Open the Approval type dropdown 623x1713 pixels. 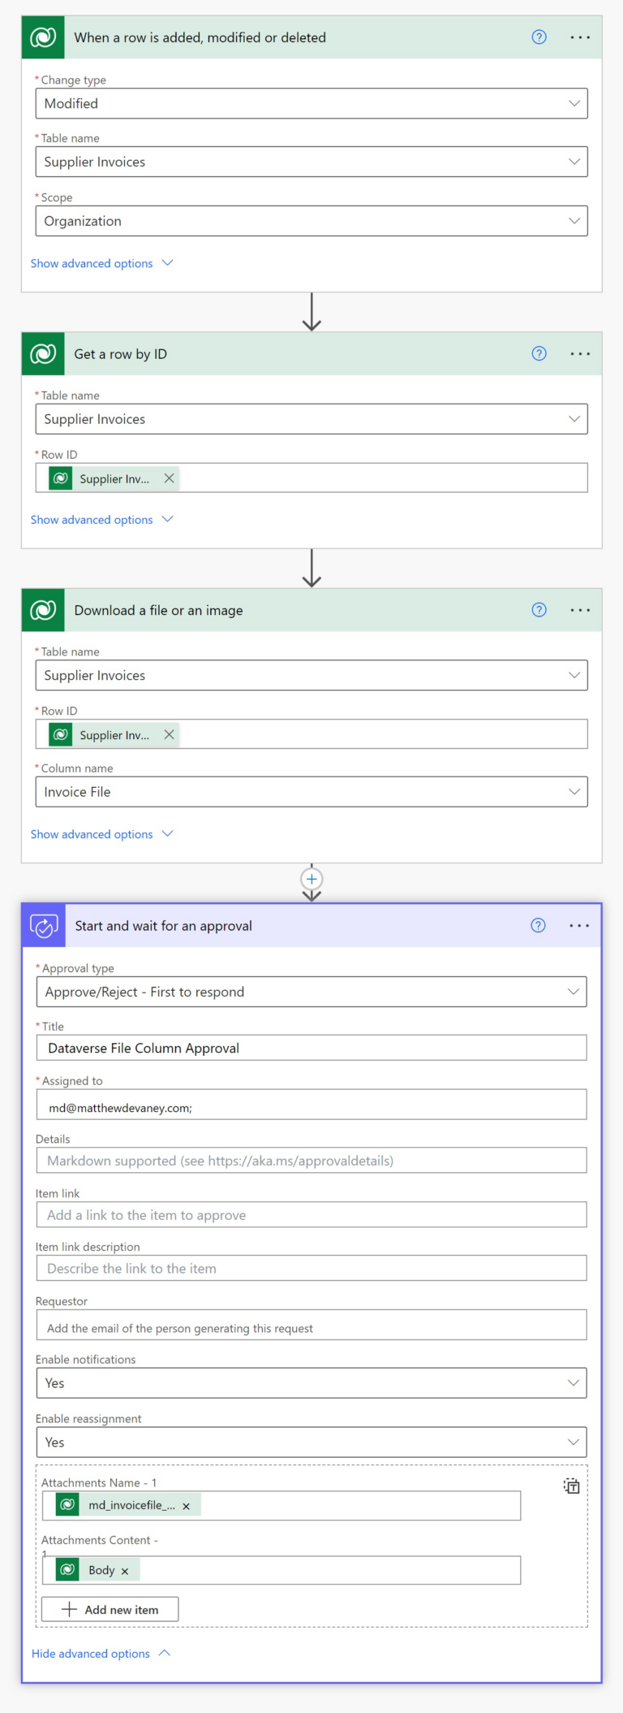tap(311, 992)
